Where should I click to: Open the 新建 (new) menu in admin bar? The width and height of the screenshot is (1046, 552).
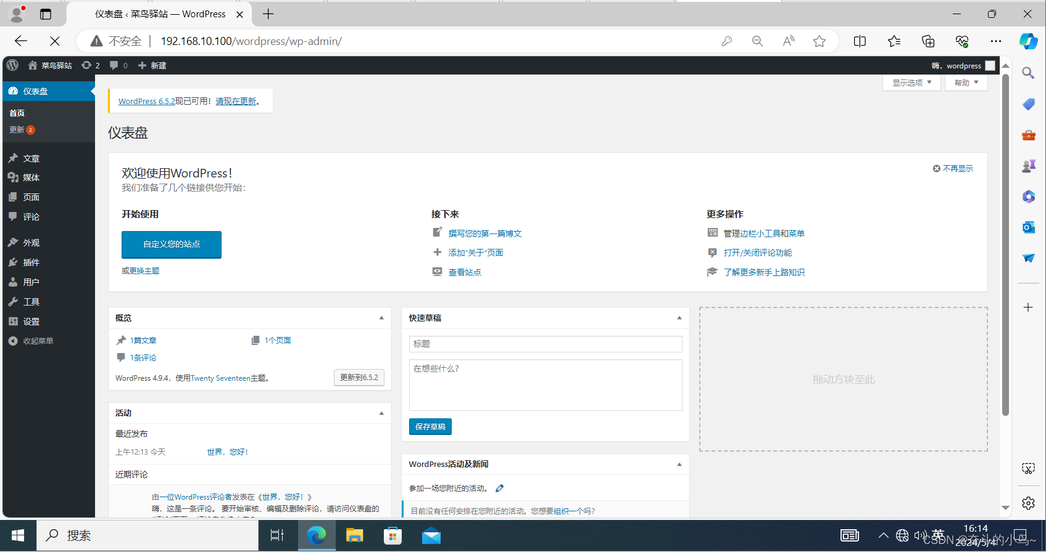[x=152, y=65]
